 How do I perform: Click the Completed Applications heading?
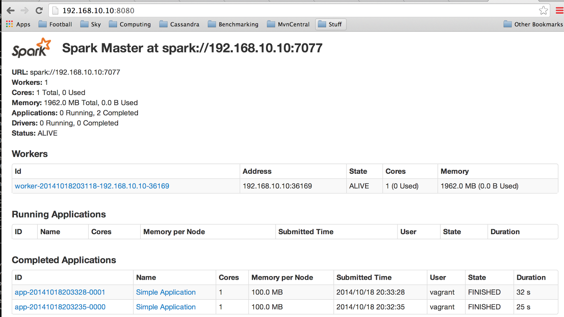(x=64, y=260)
